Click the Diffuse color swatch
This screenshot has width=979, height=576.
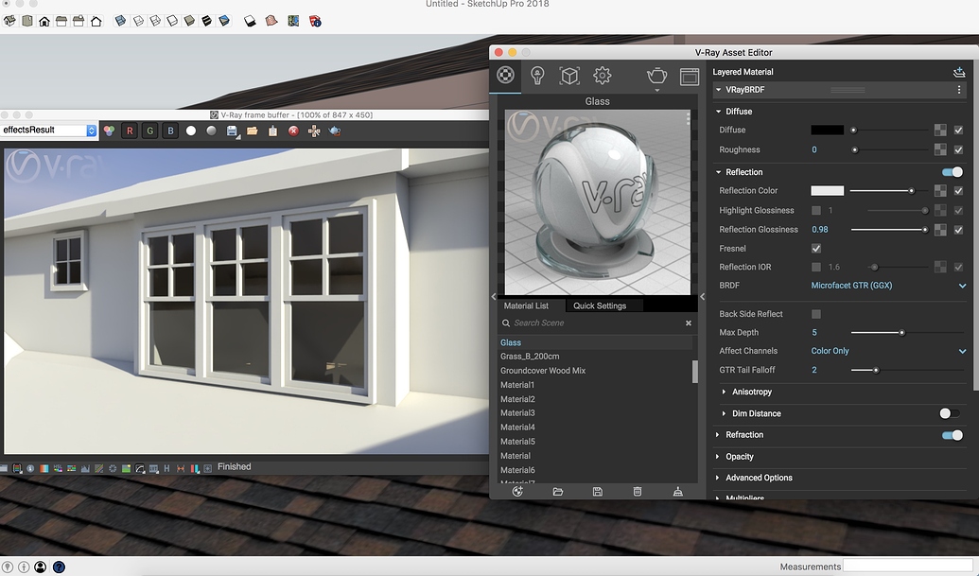click(x=827, y=130)
